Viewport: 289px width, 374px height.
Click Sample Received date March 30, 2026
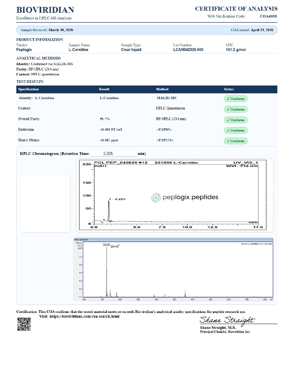(x=61, y=30)
